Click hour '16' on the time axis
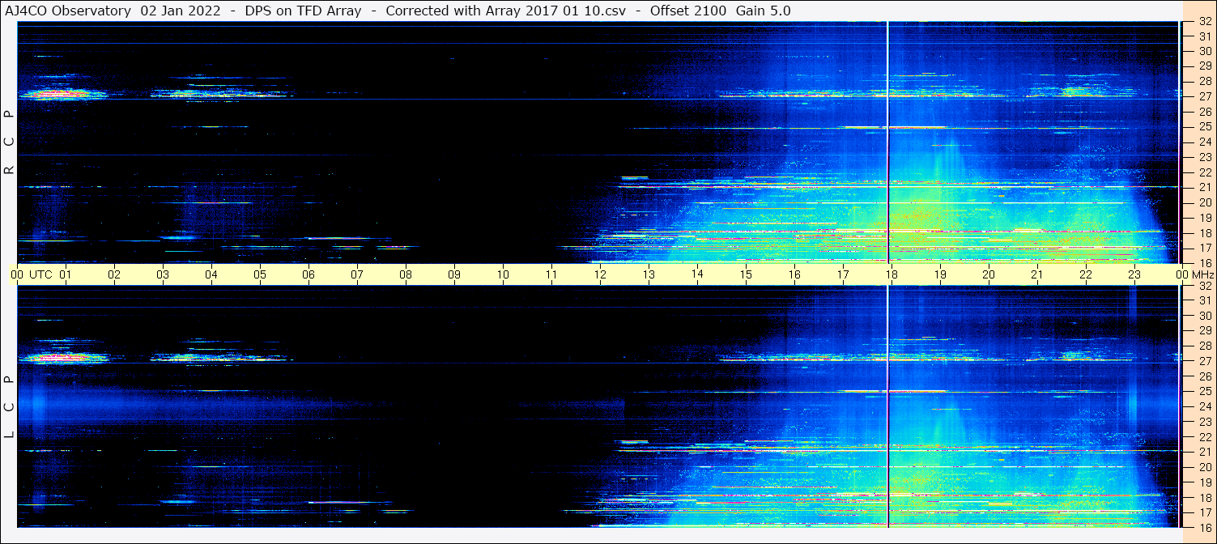1217x544 pixels. click(794, 274)
